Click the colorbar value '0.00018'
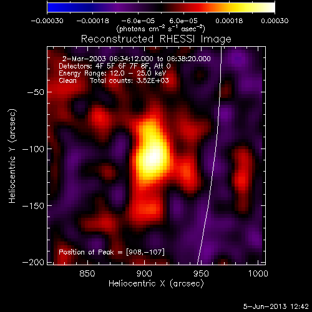 point(229,21)
